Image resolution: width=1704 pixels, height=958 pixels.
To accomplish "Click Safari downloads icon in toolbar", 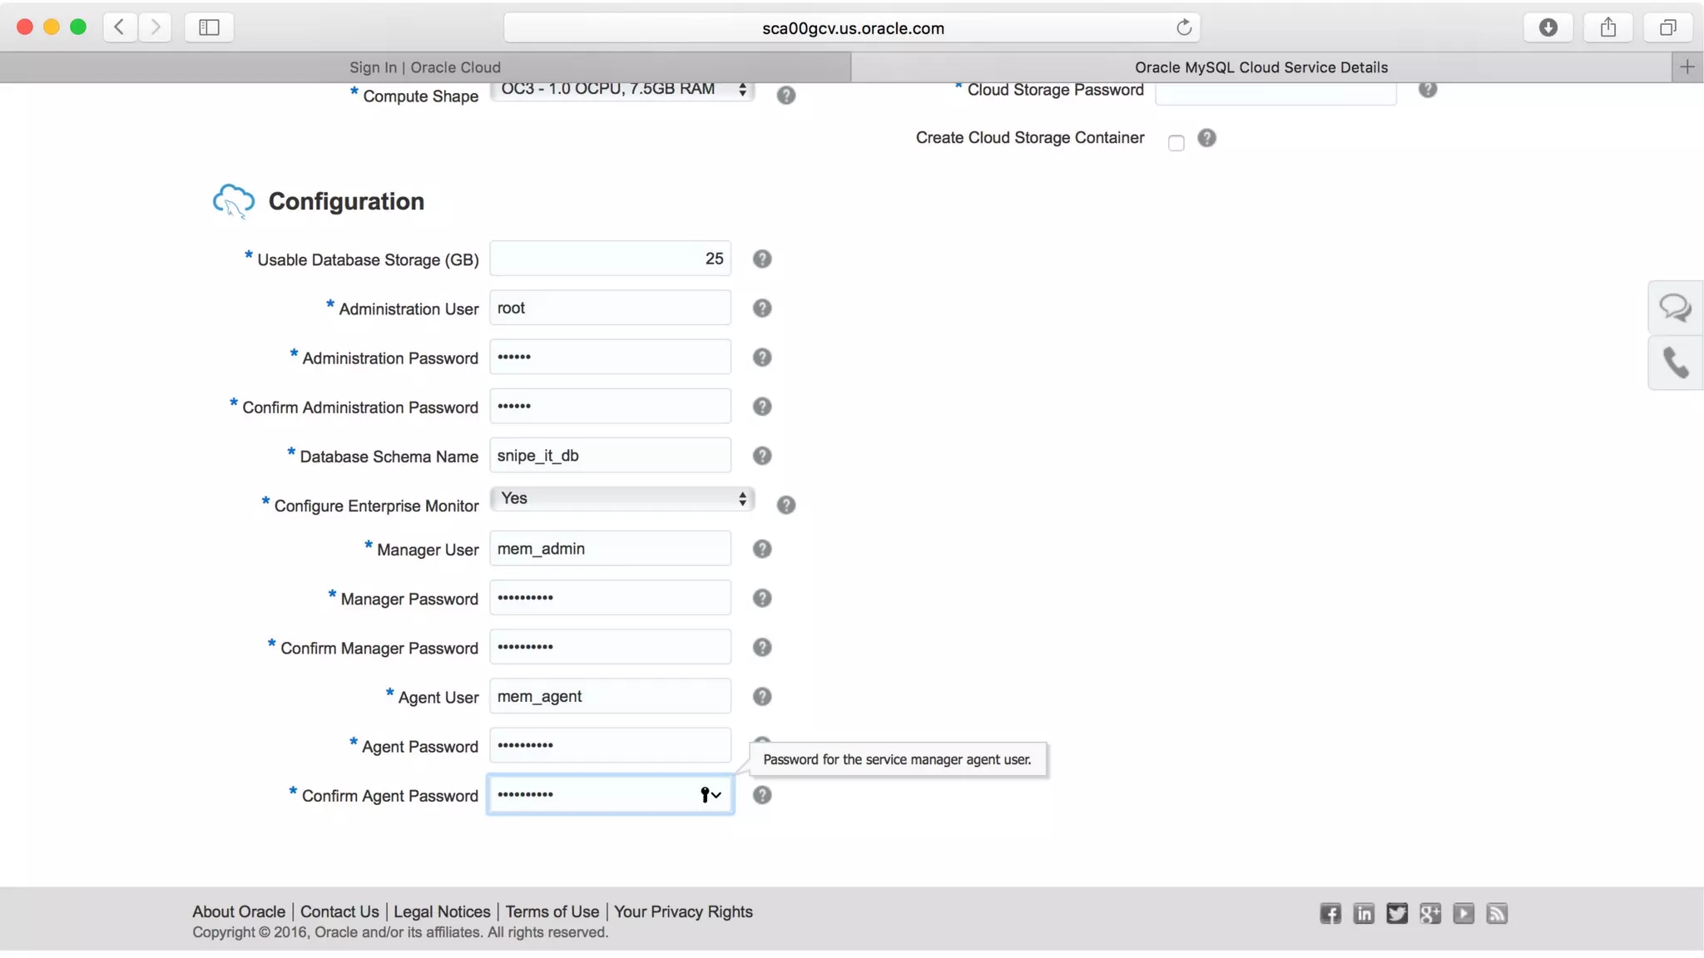I will 1548,27.
